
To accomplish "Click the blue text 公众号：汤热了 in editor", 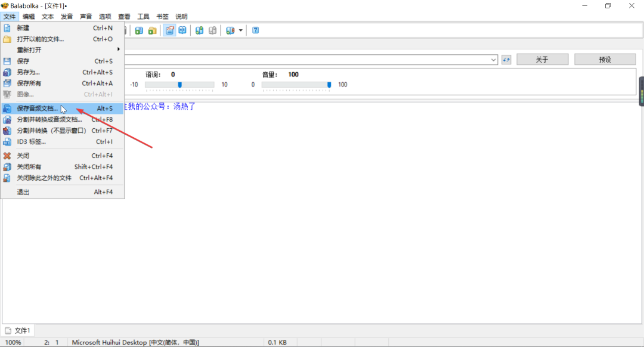I will (x=169, y=106).
